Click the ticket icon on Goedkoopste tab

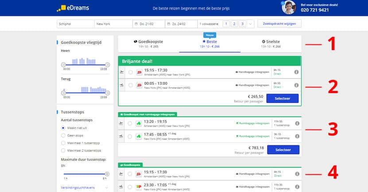click(x=136, y=42)
